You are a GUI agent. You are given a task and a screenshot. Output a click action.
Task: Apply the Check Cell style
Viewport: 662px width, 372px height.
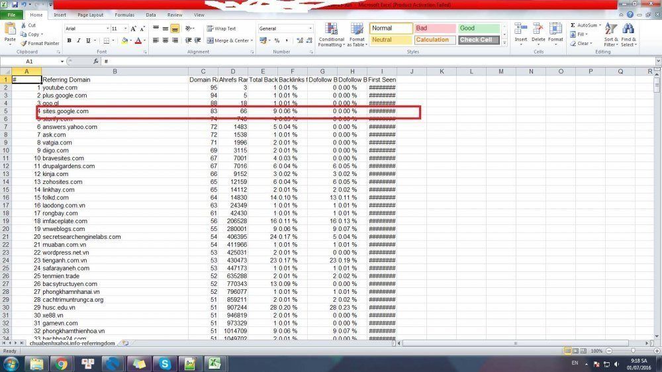(x=479, y=40)
